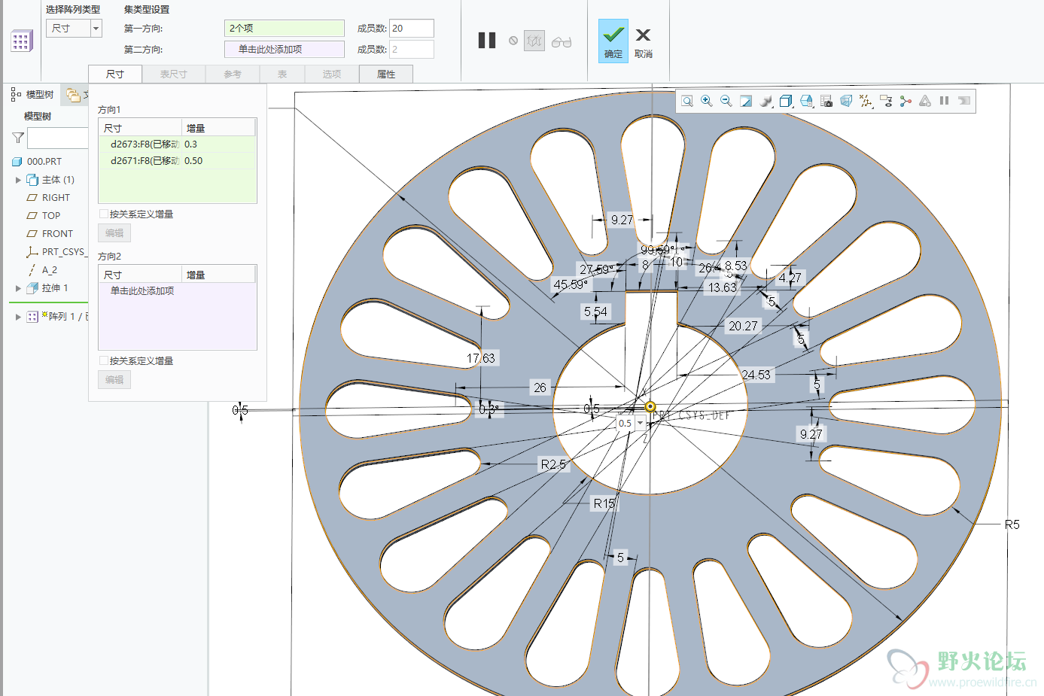This screenshot has width=1044, height=696.
Task: Click the glasses verify preview icon
Action: click(x=562, y=42)
